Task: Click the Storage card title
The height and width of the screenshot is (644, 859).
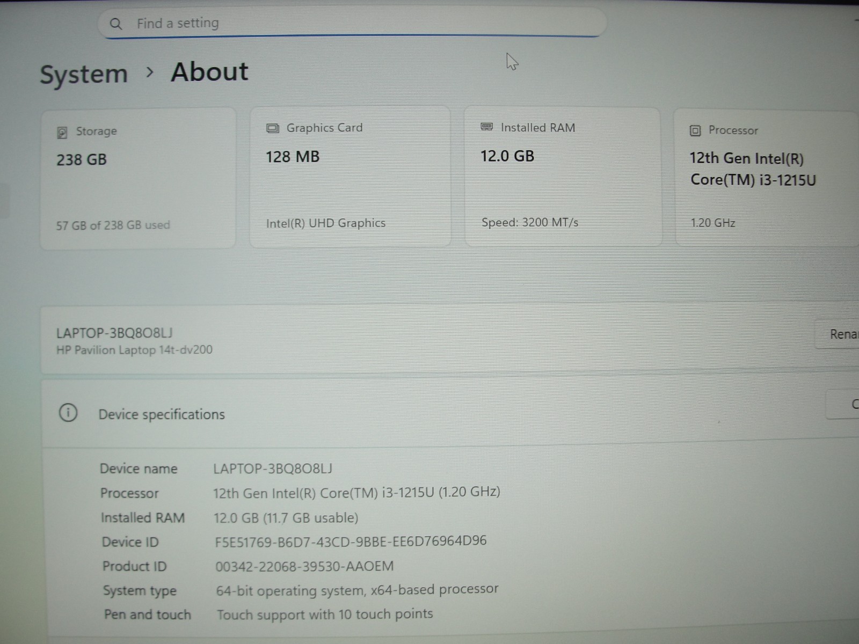Action: pyautogui.click(x=96, y=131)
